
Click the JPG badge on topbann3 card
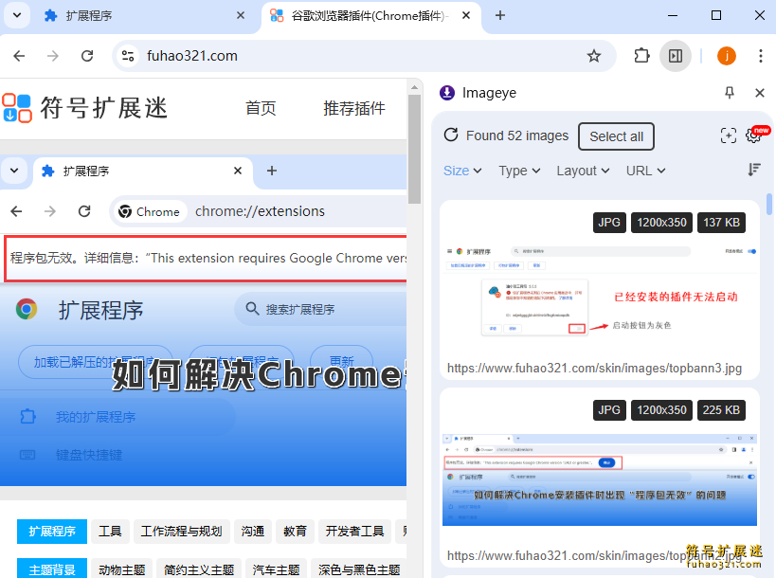[609, 222]
